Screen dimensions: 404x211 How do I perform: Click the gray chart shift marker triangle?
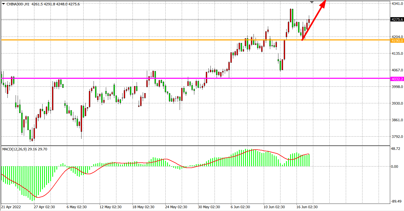click(312, 2)
